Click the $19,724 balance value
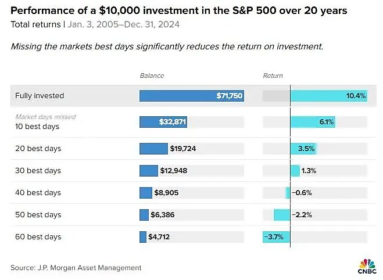This screenshot has width=383, height=280. pos(183,149)
